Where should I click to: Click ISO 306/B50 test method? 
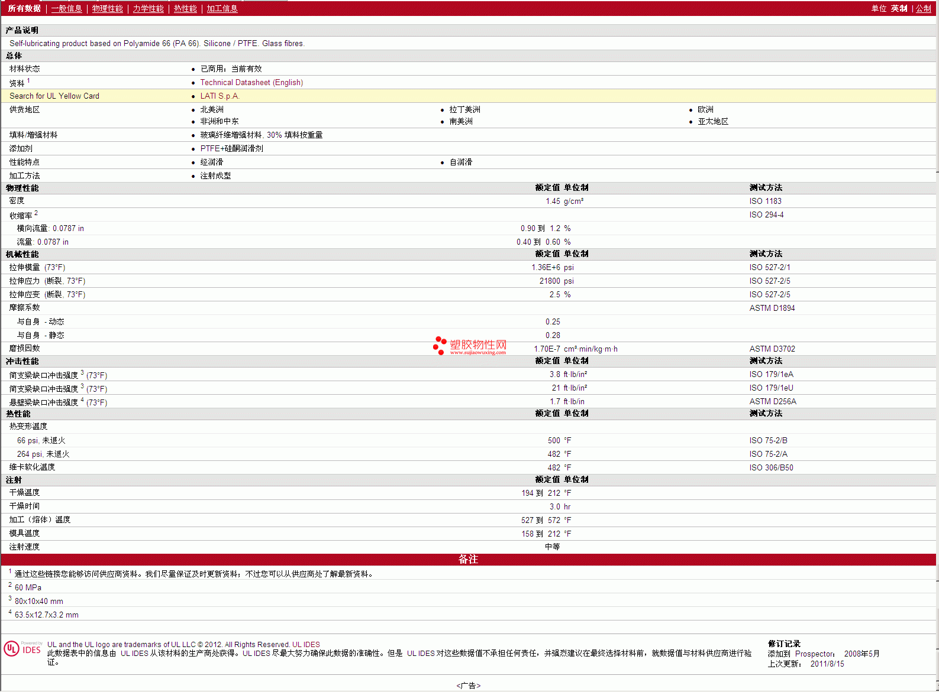coord(771,468)
